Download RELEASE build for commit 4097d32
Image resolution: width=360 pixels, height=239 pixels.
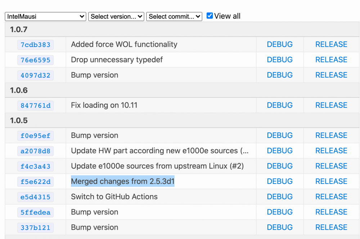[x=331, y=75]
